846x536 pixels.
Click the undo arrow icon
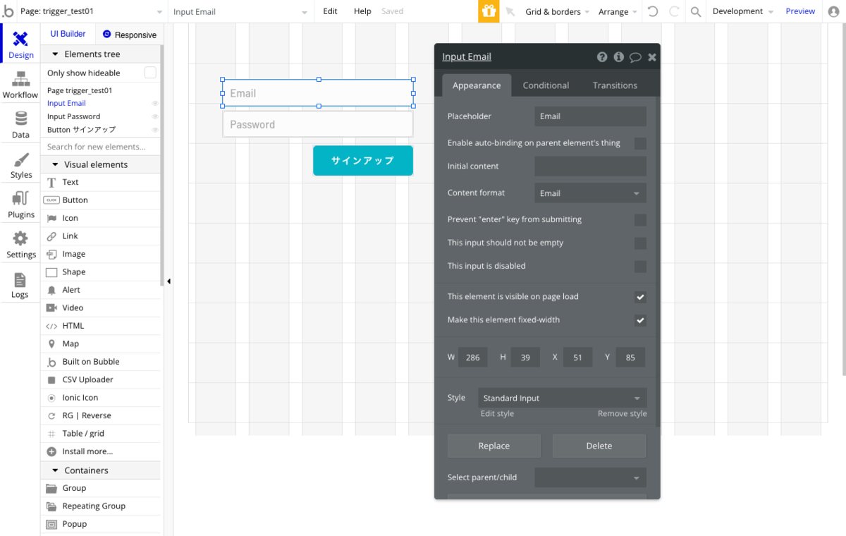pyautogui.click(x=653, y=11)
